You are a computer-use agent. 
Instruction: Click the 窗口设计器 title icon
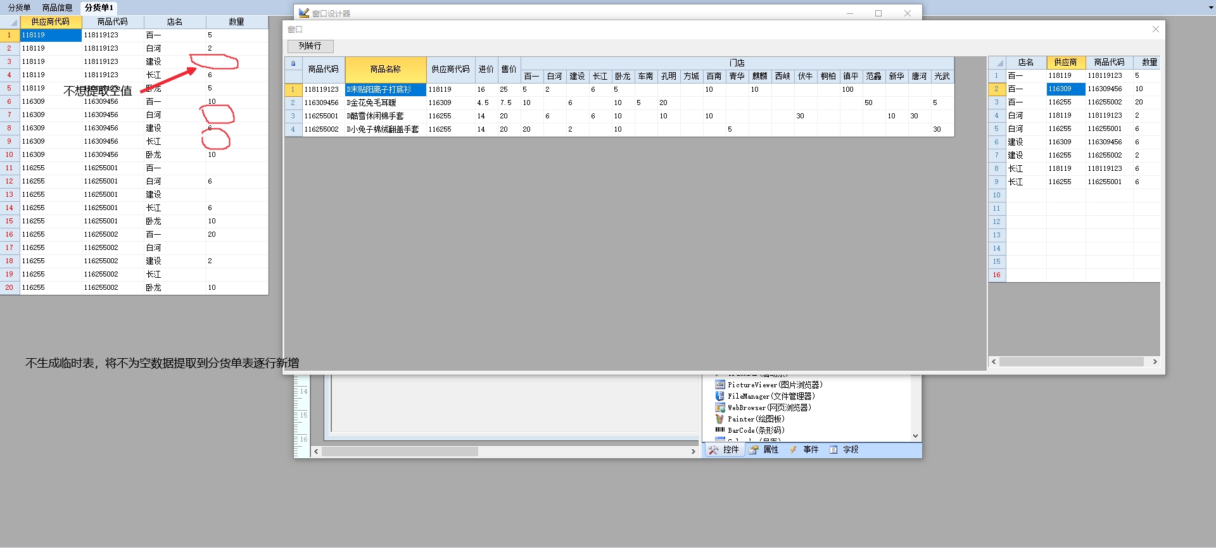(304, 13)
